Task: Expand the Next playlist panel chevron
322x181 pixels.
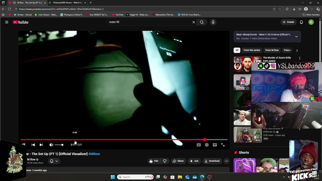Action: (x=296, y=36)
